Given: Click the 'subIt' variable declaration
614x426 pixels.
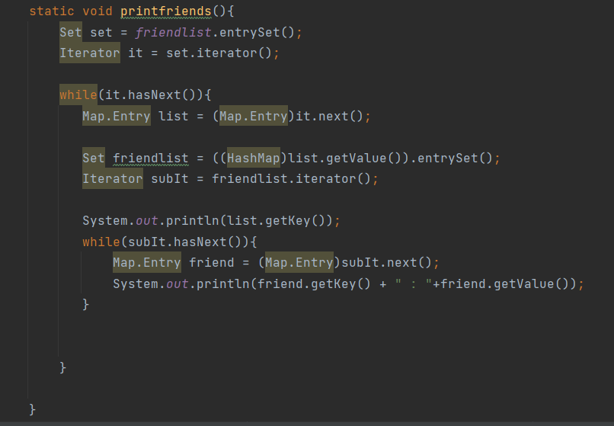Looking at the screenshot, I should (x=170, y=179).
